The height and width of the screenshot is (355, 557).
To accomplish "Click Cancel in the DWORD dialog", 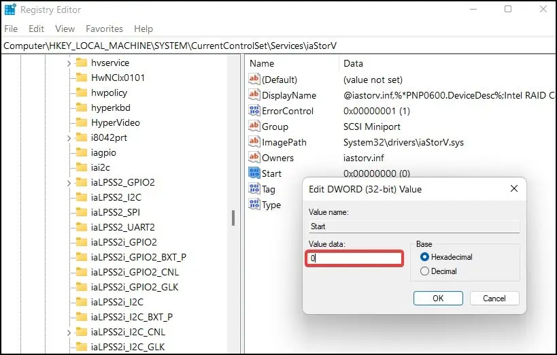I will pyautogui.click(x=494, y=298).
